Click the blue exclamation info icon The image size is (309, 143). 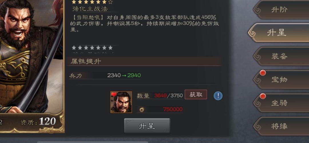click(x=218, y=96)
